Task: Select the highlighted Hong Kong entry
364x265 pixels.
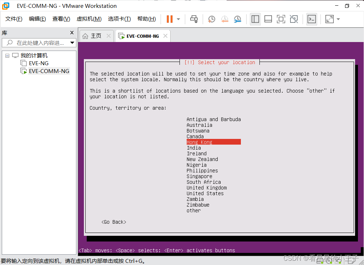Action: (213, 142)
